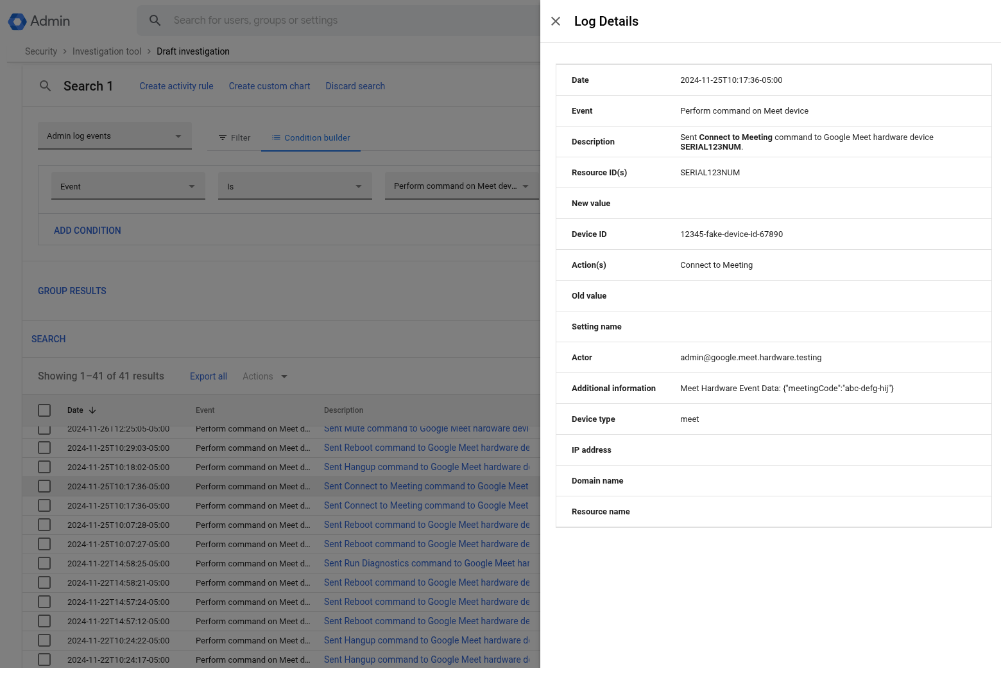Image resolution: width=1001 pixels, height=673 pixels.
Task: Open Sent Hangup description at 2024-11-22T10:24:17
Action: pos(427,660)
